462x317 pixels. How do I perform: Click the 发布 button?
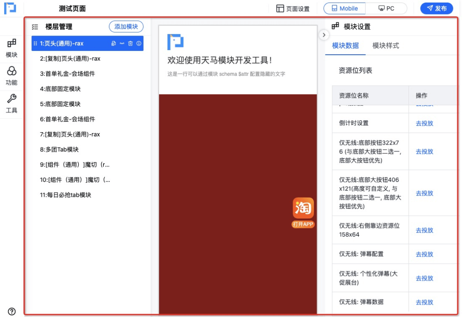click(437, 8)
